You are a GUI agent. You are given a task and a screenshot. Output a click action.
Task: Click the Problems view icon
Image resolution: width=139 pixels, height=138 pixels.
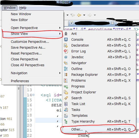click(x=66, y=81)
